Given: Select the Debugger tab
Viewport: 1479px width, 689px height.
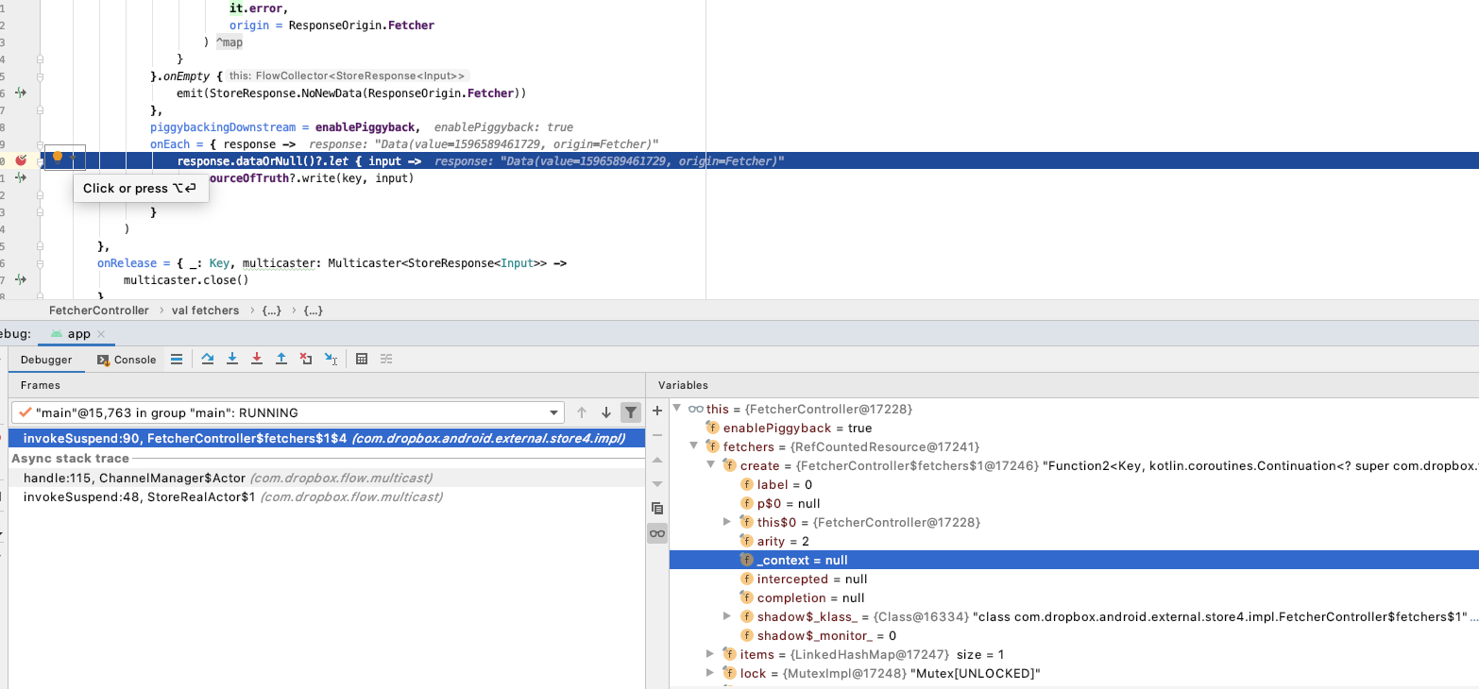Looking at the screenshot, I should coord(47,360).
